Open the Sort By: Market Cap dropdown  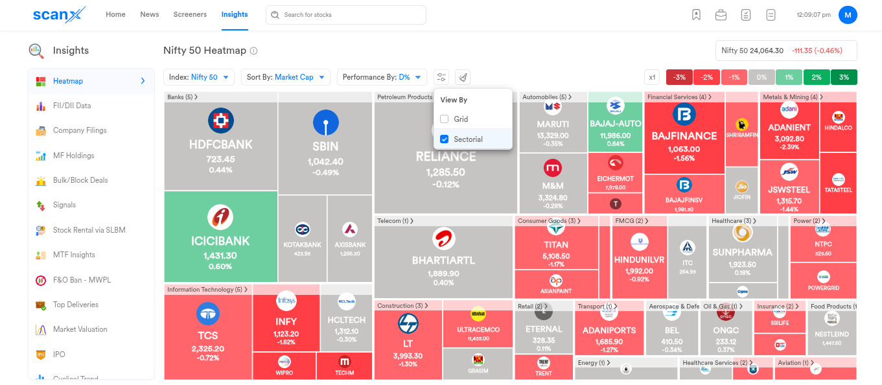[x=286, y=77]
